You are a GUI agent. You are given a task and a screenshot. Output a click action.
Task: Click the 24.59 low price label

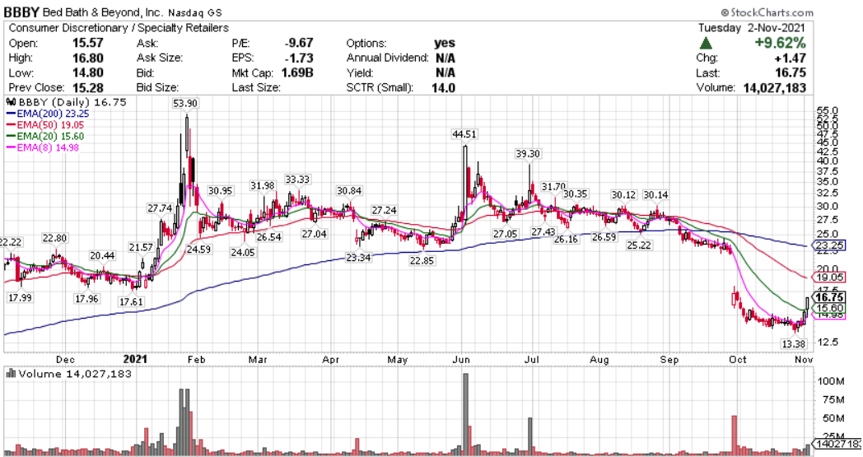tap(198, 249)
